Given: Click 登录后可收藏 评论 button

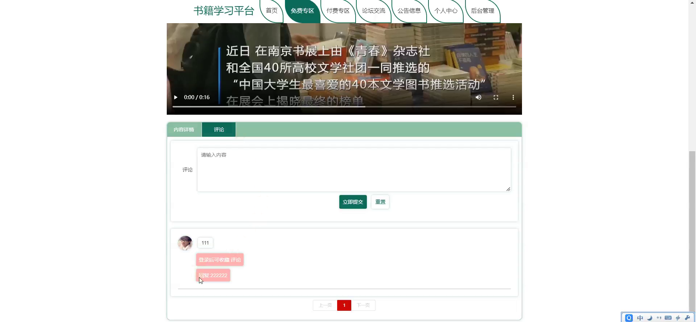Looking at the screenshot, I should point(220,260).
